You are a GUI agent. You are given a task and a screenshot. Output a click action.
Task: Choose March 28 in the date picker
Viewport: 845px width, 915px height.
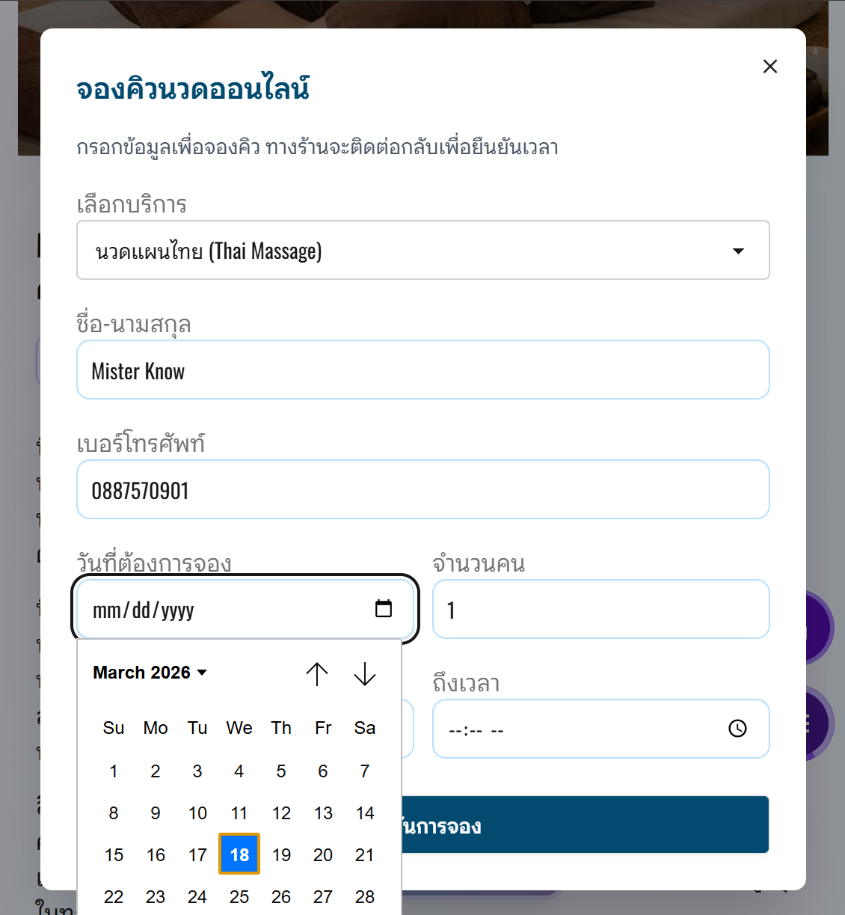[365, 896]
